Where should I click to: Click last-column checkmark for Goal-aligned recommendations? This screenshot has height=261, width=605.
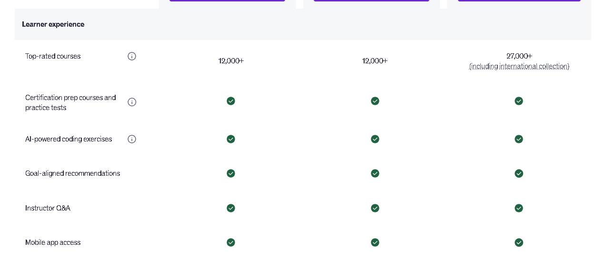(x=519, y=173)
